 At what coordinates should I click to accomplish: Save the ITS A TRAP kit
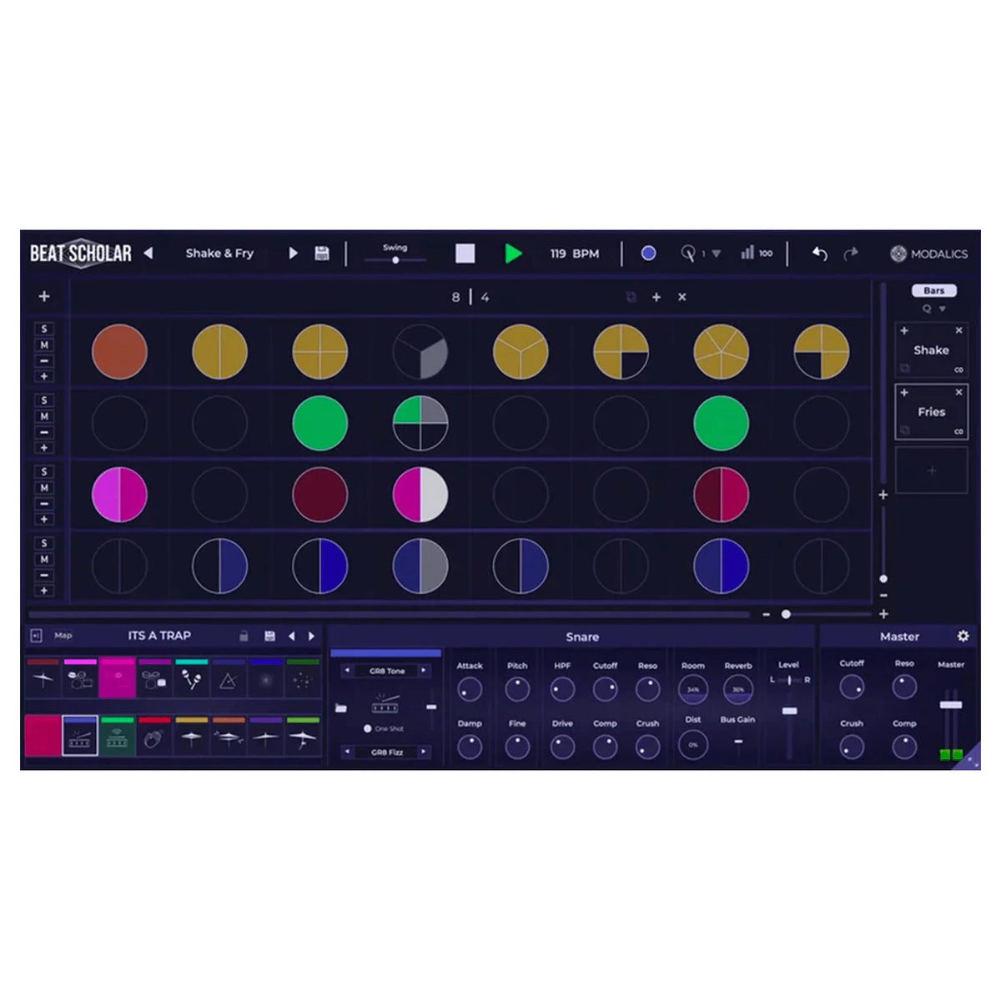269,636
